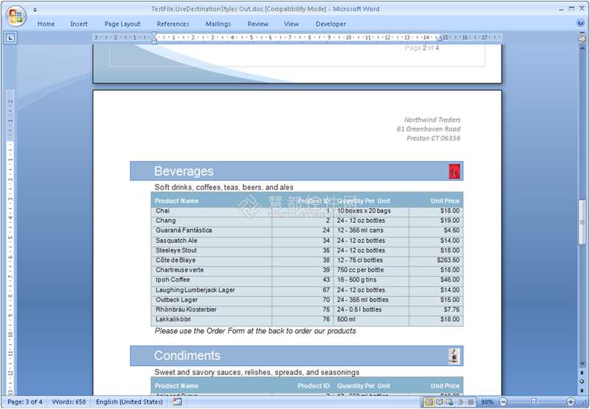Click 'Sweet and savory sauces' description text
590x409 pixels.
[257, 372]
